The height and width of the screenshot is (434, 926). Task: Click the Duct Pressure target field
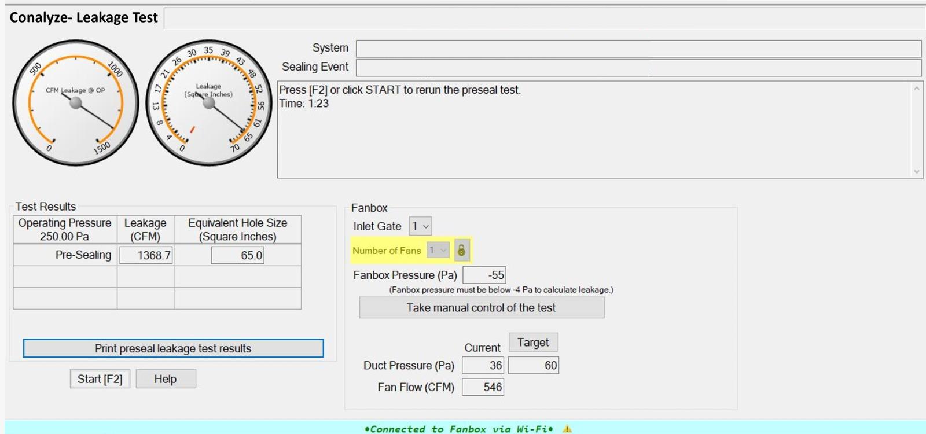[534, 366]
